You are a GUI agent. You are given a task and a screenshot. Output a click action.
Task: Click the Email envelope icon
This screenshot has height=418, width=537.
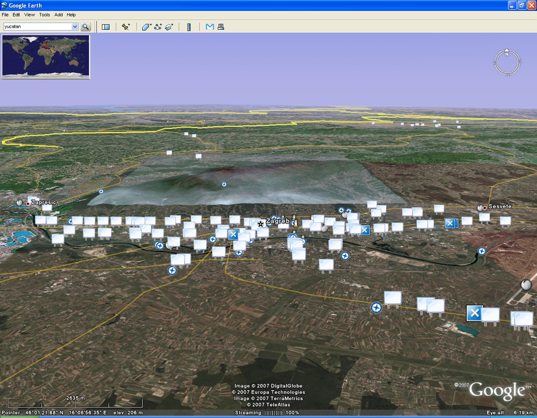(210, 27)
